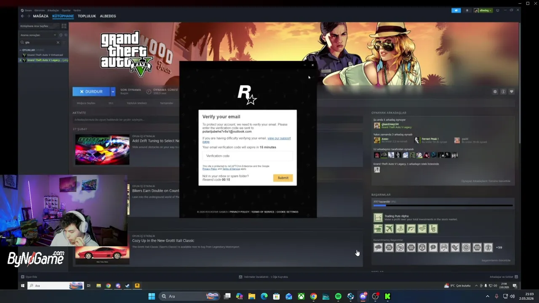Open Xbox app in outer taskbar
This screenshot has height=303, width=539.
(x=301, y=296)
